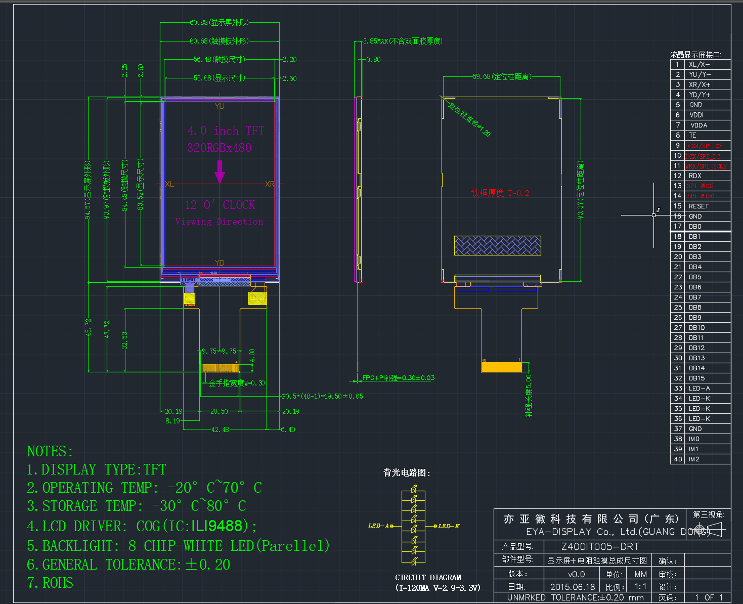Click the 'RDX' pin 12 entry
743x604 pixels.
[x=695, y=176]
